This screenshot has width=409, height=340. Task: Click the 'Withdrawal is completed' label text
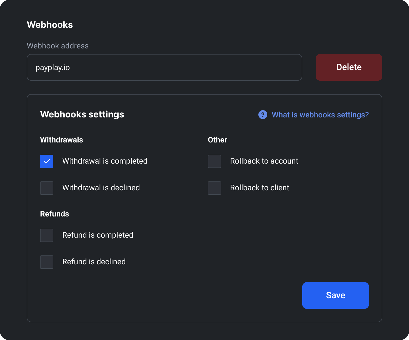[105, 161]
